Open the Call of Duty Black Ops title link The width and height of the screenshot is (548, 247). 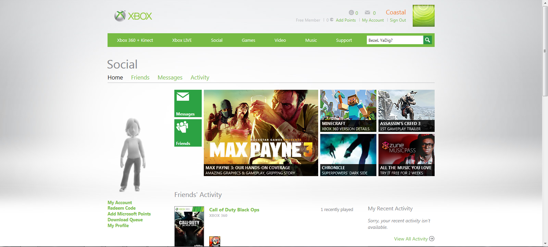(234, 210)
